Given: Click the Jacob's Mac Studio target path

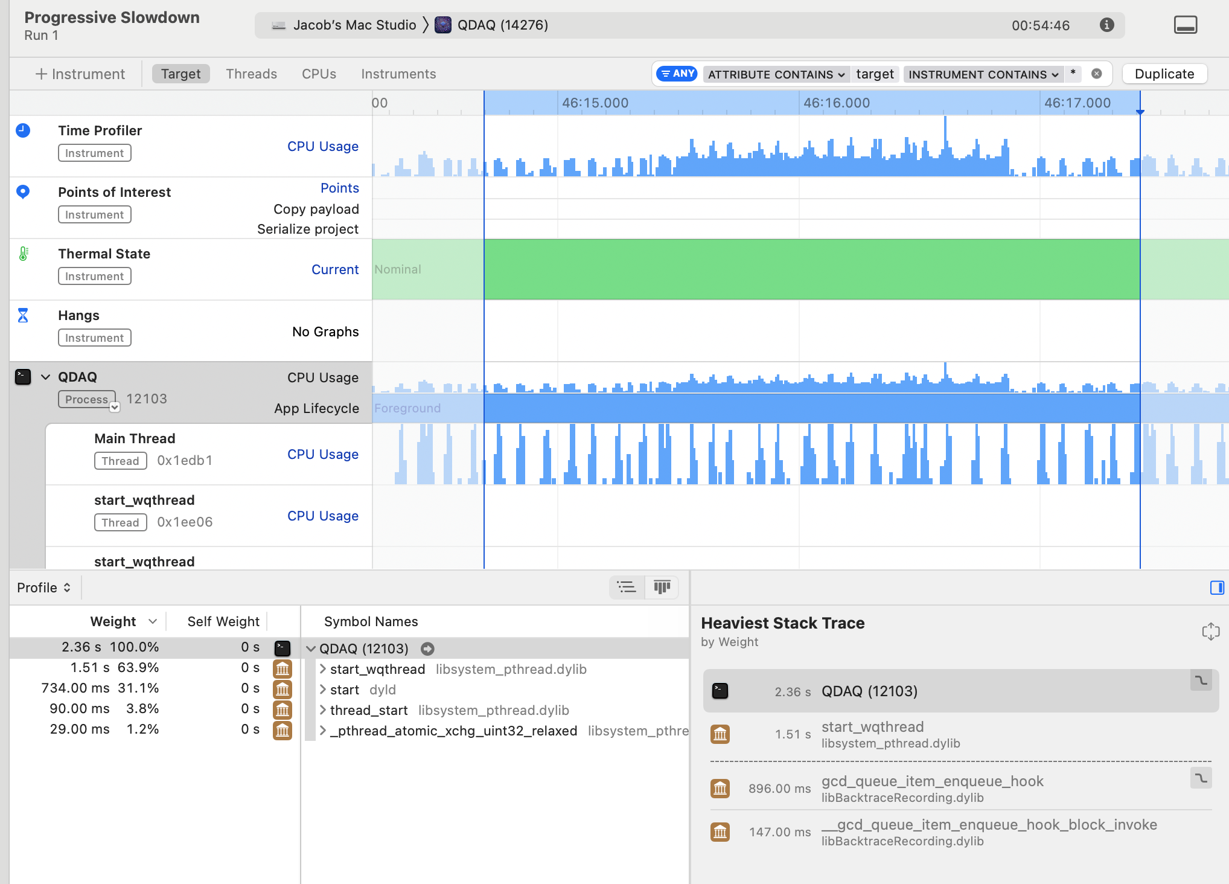Looking at the screenshot, I should (354, 25).
